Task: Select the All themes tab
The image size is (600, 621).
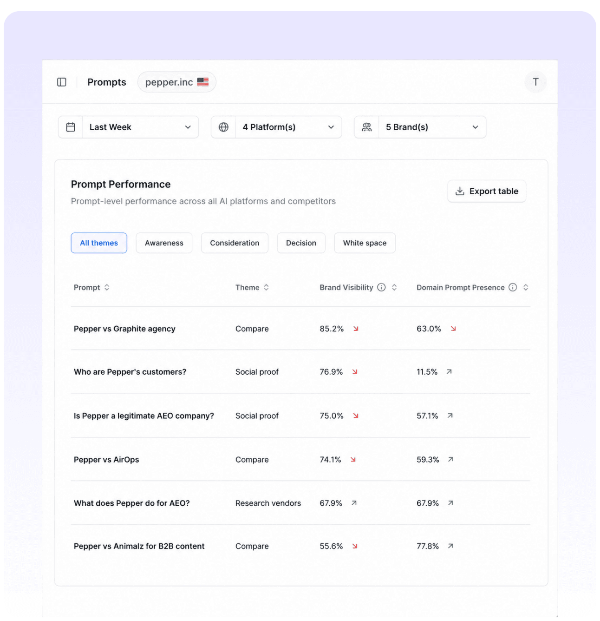Action: 99,243
